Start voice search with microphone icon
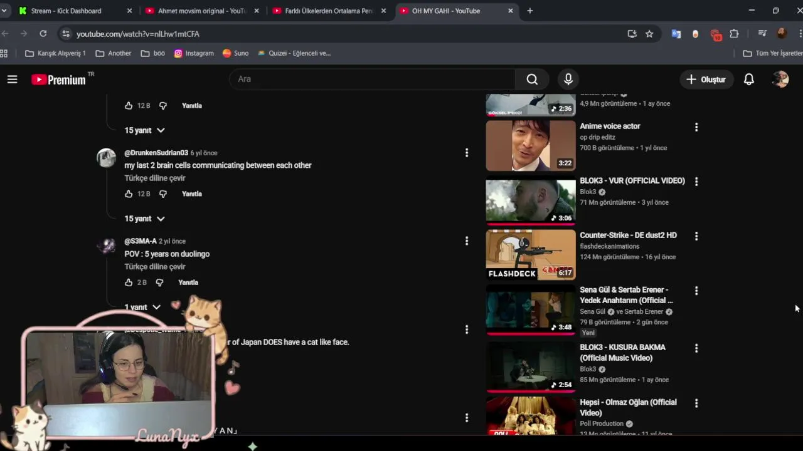The height and width of the screenshot is (451, 803). (568, 79)
